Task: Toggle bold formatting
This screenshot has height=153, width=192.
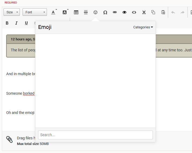Action: pos(7,23)
